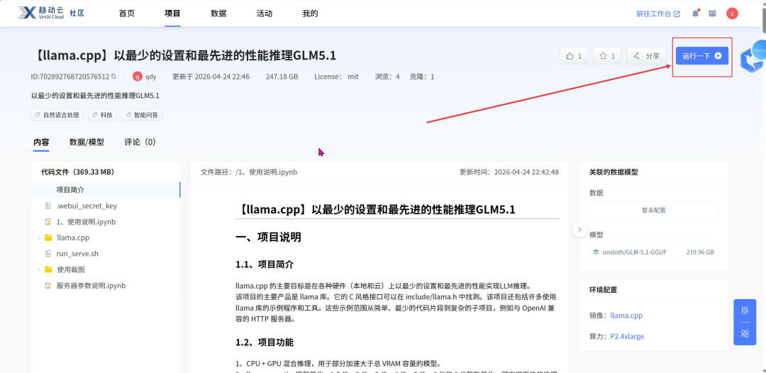766x373 pixels.
Task: Click the 自然语言处理 tag
Action: 57,115
